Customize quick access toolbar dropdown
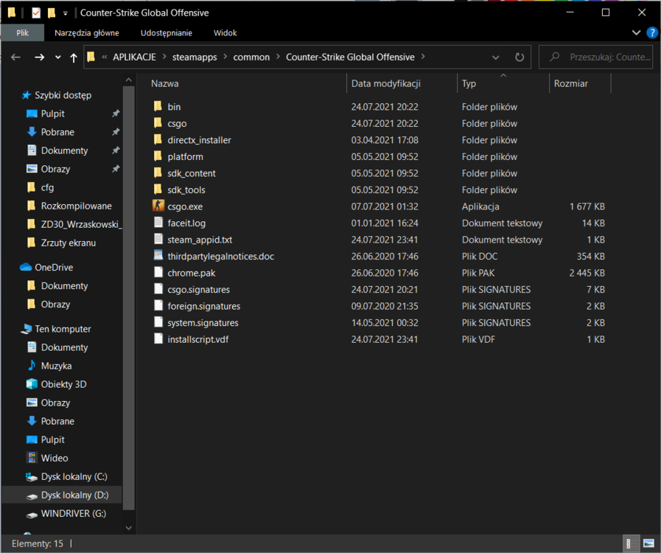661x553 pixels. (x=66, y=13)
